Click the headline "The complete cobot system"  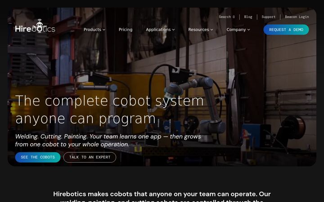tap(109, 101)
